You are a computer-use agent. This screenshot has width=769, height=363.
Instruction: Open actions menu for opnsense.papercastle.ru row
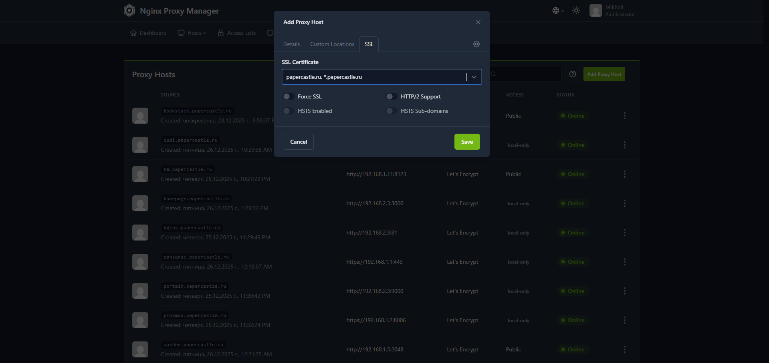pyautogui.click(x=624, y=262)
